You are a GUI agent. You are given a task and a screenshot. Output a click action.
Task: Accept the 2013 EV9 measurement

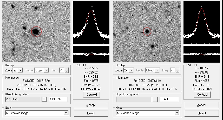click(91, 105)
